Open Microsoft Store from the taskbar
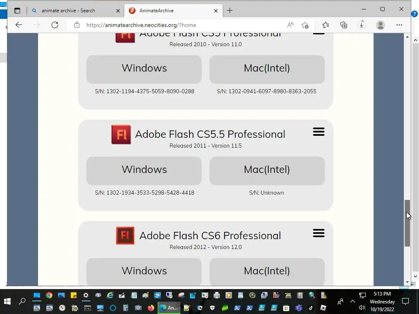 click(286, 308)
